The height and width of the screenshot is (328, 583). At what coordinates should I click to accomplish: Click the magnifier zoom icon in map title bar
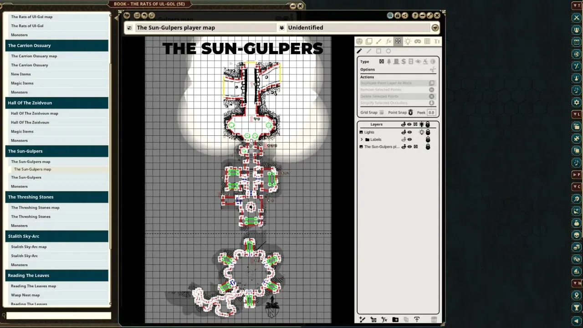390,15
